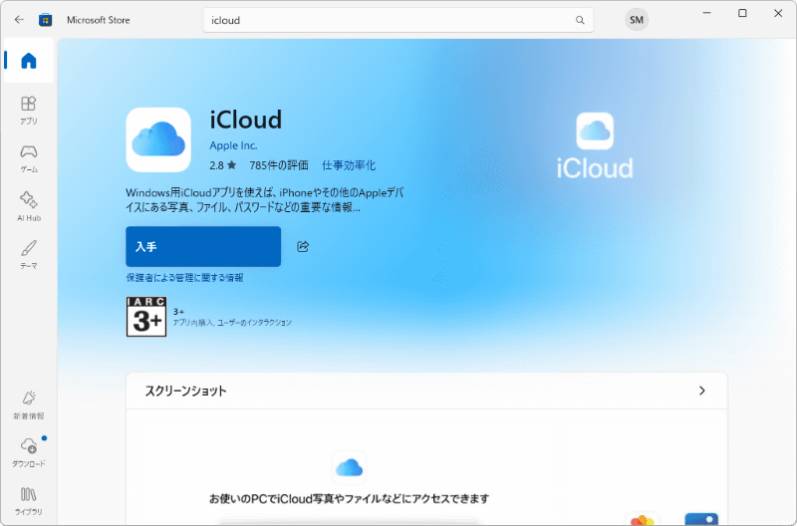Click the app description text
This screenshot has width=797, height=526.
click(x=264, y=199)
